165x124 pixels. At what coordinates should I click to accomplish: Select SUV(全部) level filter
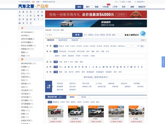72,51
